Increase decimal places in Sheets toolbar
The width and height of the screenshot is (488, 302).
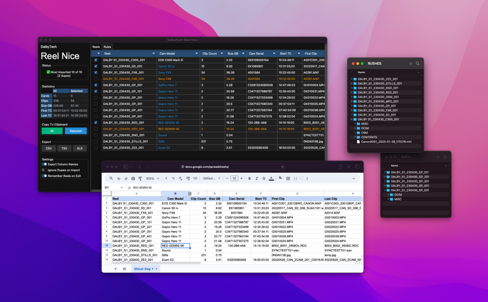187,178
